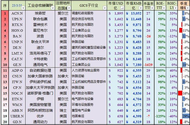Screen dimensions: 190x125
Task: Select industry cell 电气部件与设备
Action: pos(89,99)
